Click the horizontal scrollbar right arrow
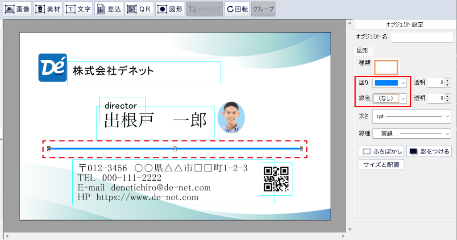The image size is (457, 240). (x=343, y=236)
